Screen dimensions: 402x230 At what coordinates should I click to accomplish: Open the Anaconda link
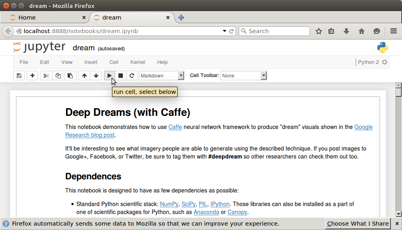coord(206,212)
